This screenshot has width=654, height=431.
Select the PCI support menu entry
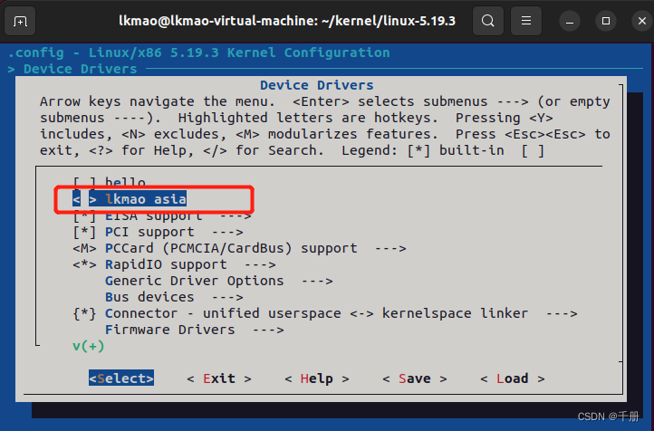[x=149, y=232]
